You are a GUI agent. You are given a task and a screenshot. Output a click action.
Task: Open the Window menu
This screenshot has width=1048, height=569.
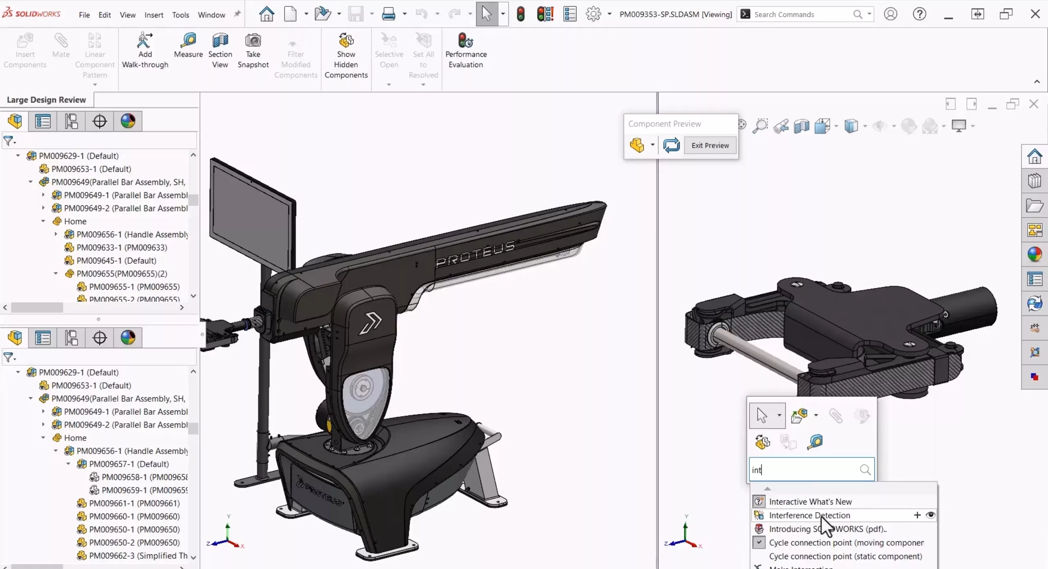pyautogui.click(x=211, y=15)
